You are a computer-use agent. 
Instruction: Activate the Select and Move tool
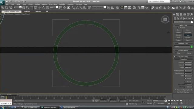40,8
